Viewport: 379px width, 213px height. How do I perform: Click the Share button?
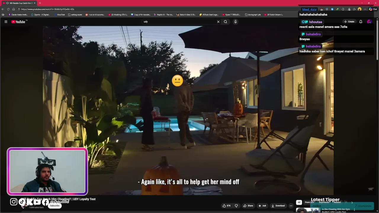click(248, 206)
